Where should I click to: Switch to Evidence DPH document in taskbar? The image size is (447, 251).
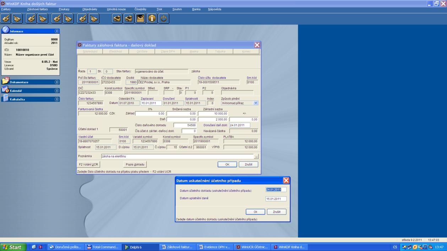(x=214, y=247)
